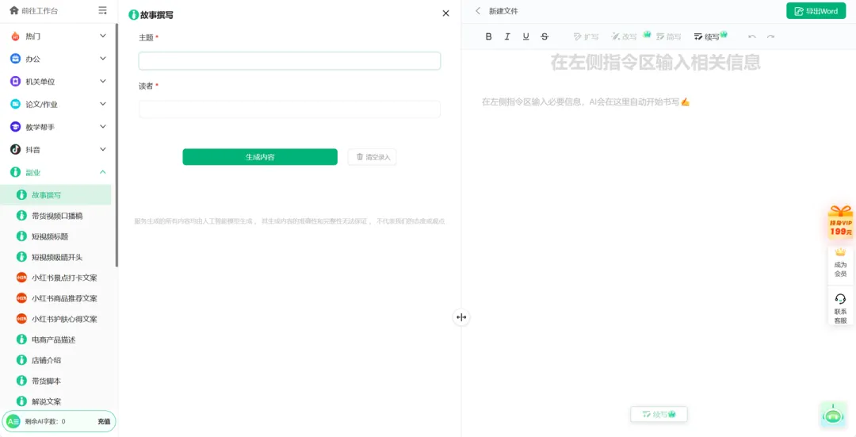The height and width of the screenshot is (437, 856).
Task: Open 小红书商品推荐文案 template
Action: pos(55,298)
